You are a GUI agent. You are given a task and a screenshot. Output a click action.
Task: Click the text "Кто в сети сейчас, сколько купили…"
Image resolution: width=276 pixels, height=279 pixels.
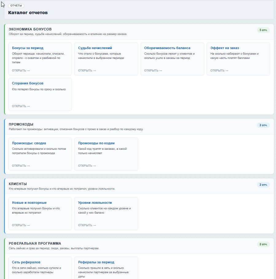tap(37, 270)
